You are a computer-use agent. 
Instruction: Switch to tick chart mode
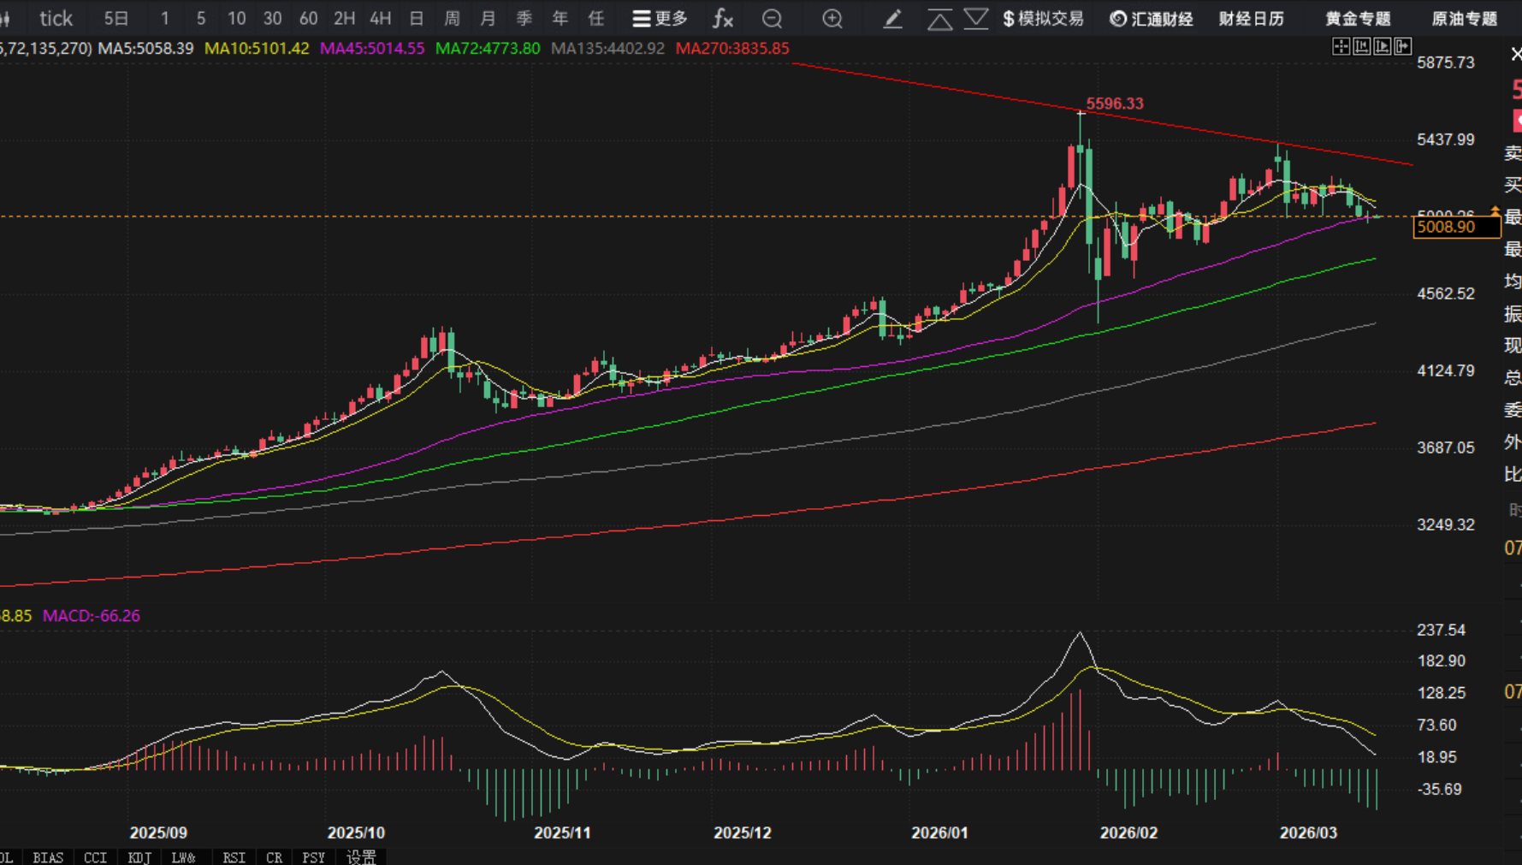click(x=56, y=19)
